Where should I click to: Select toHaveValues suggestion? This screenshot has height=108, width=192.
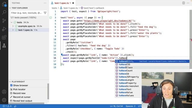click(x=128, y=95)
